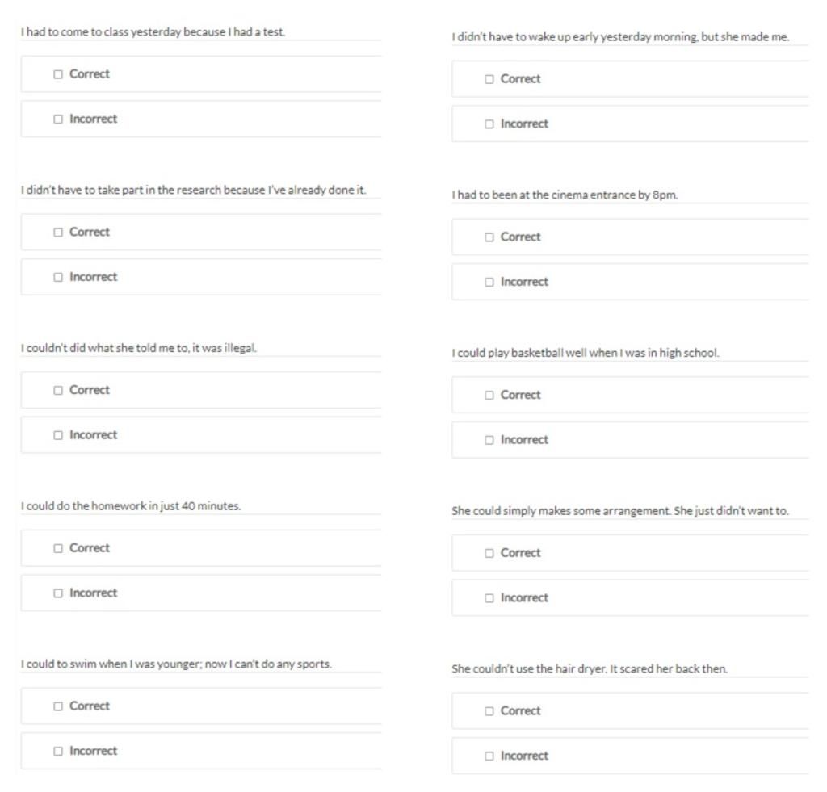
Task: Mark 'I had to come to class' as Correct
Action: tap(58, 74)
